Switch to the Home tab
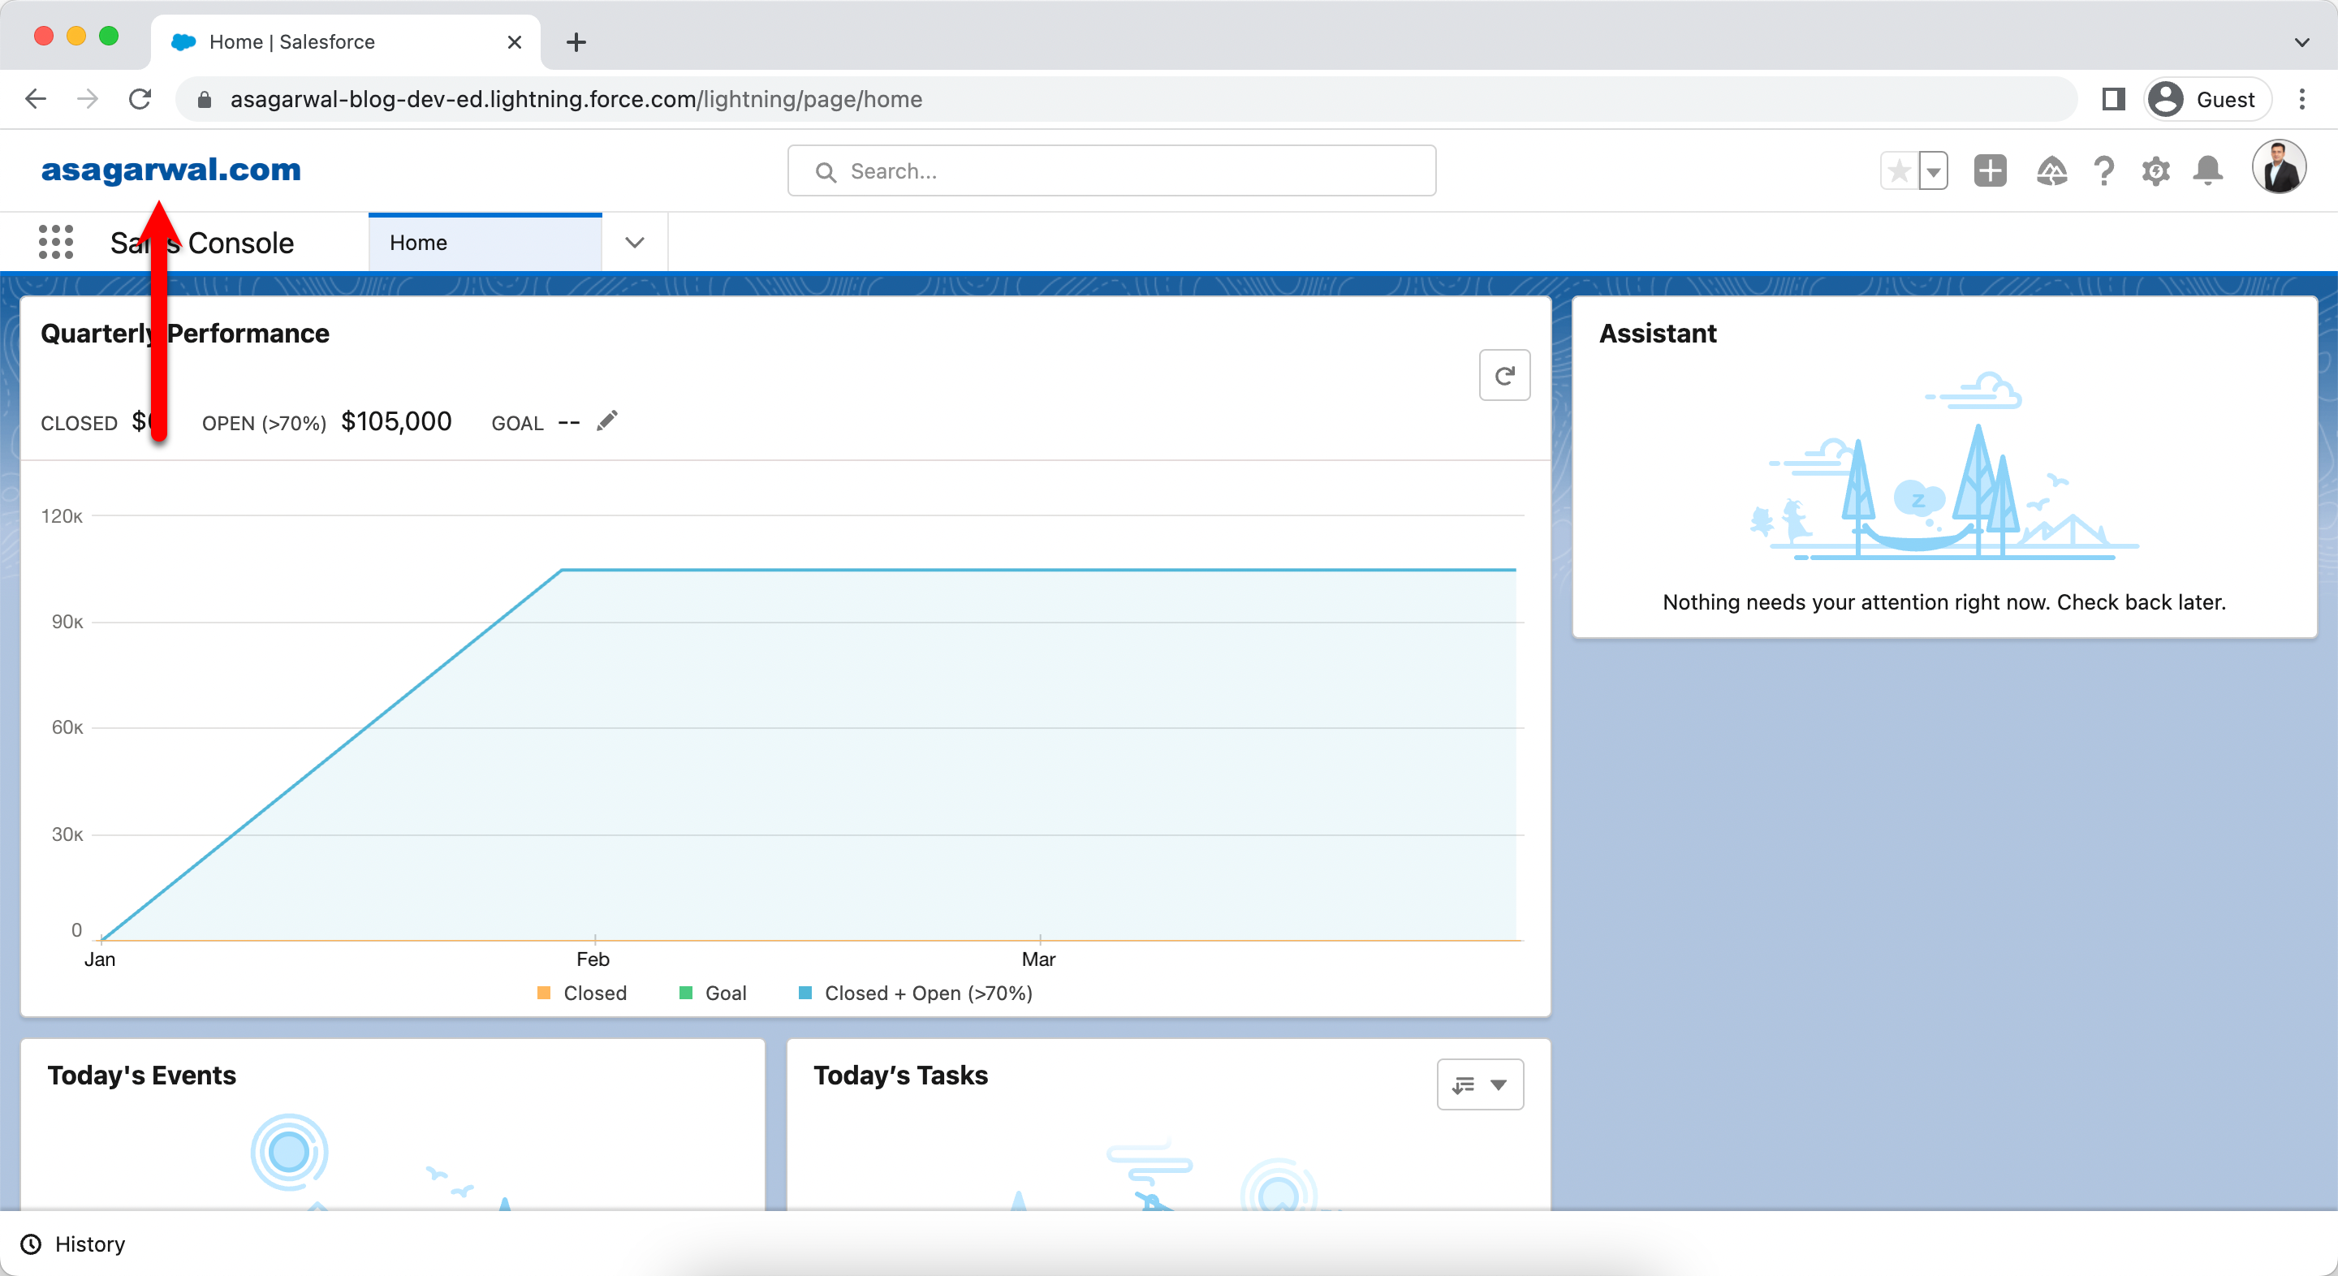The width and height of the screenshot is (2338, 1276). (417, 243)
